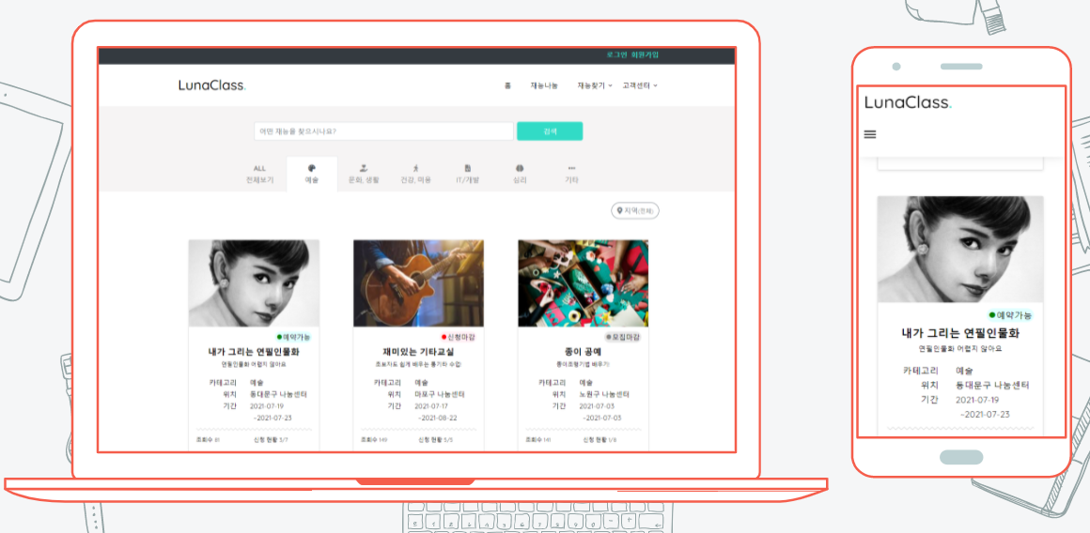The width and height of the screenshot is (1090, 533).
Task: Select the 예술 palette icon tab
Action: pyautogui.click(x=311, y=175)
